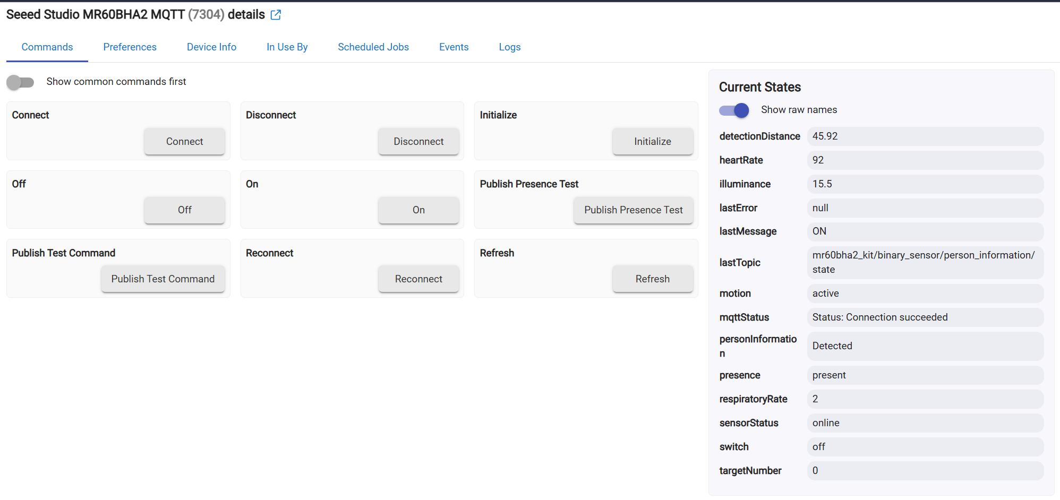Open the In Use By tab

[x=287, y=47]
